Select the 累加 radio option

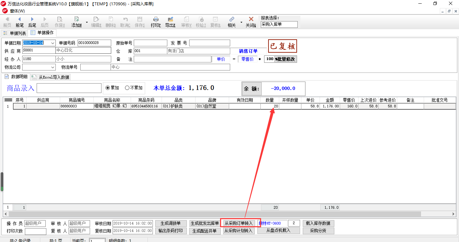[108, 88]
